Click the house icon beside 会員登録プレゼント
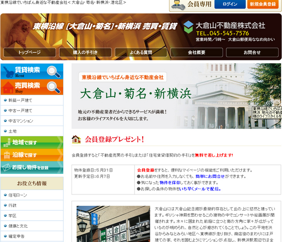 coord(76,139)
